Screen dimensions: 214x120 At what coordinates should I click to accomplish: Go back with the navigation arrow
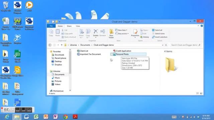pyautogui.click(x=50, y=45)
